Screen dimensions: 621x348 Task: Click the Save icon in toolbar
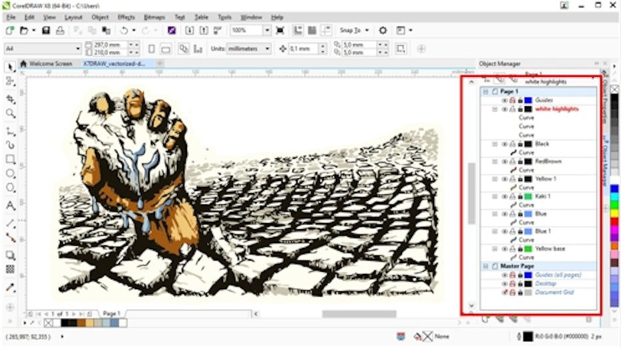click(46, 31)
